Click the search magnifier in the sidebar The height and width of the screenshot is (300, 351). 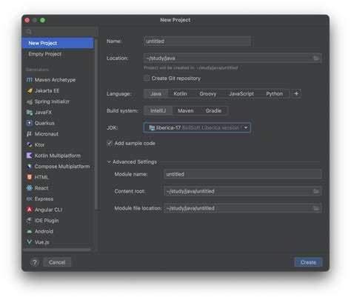tap(29, 32)
